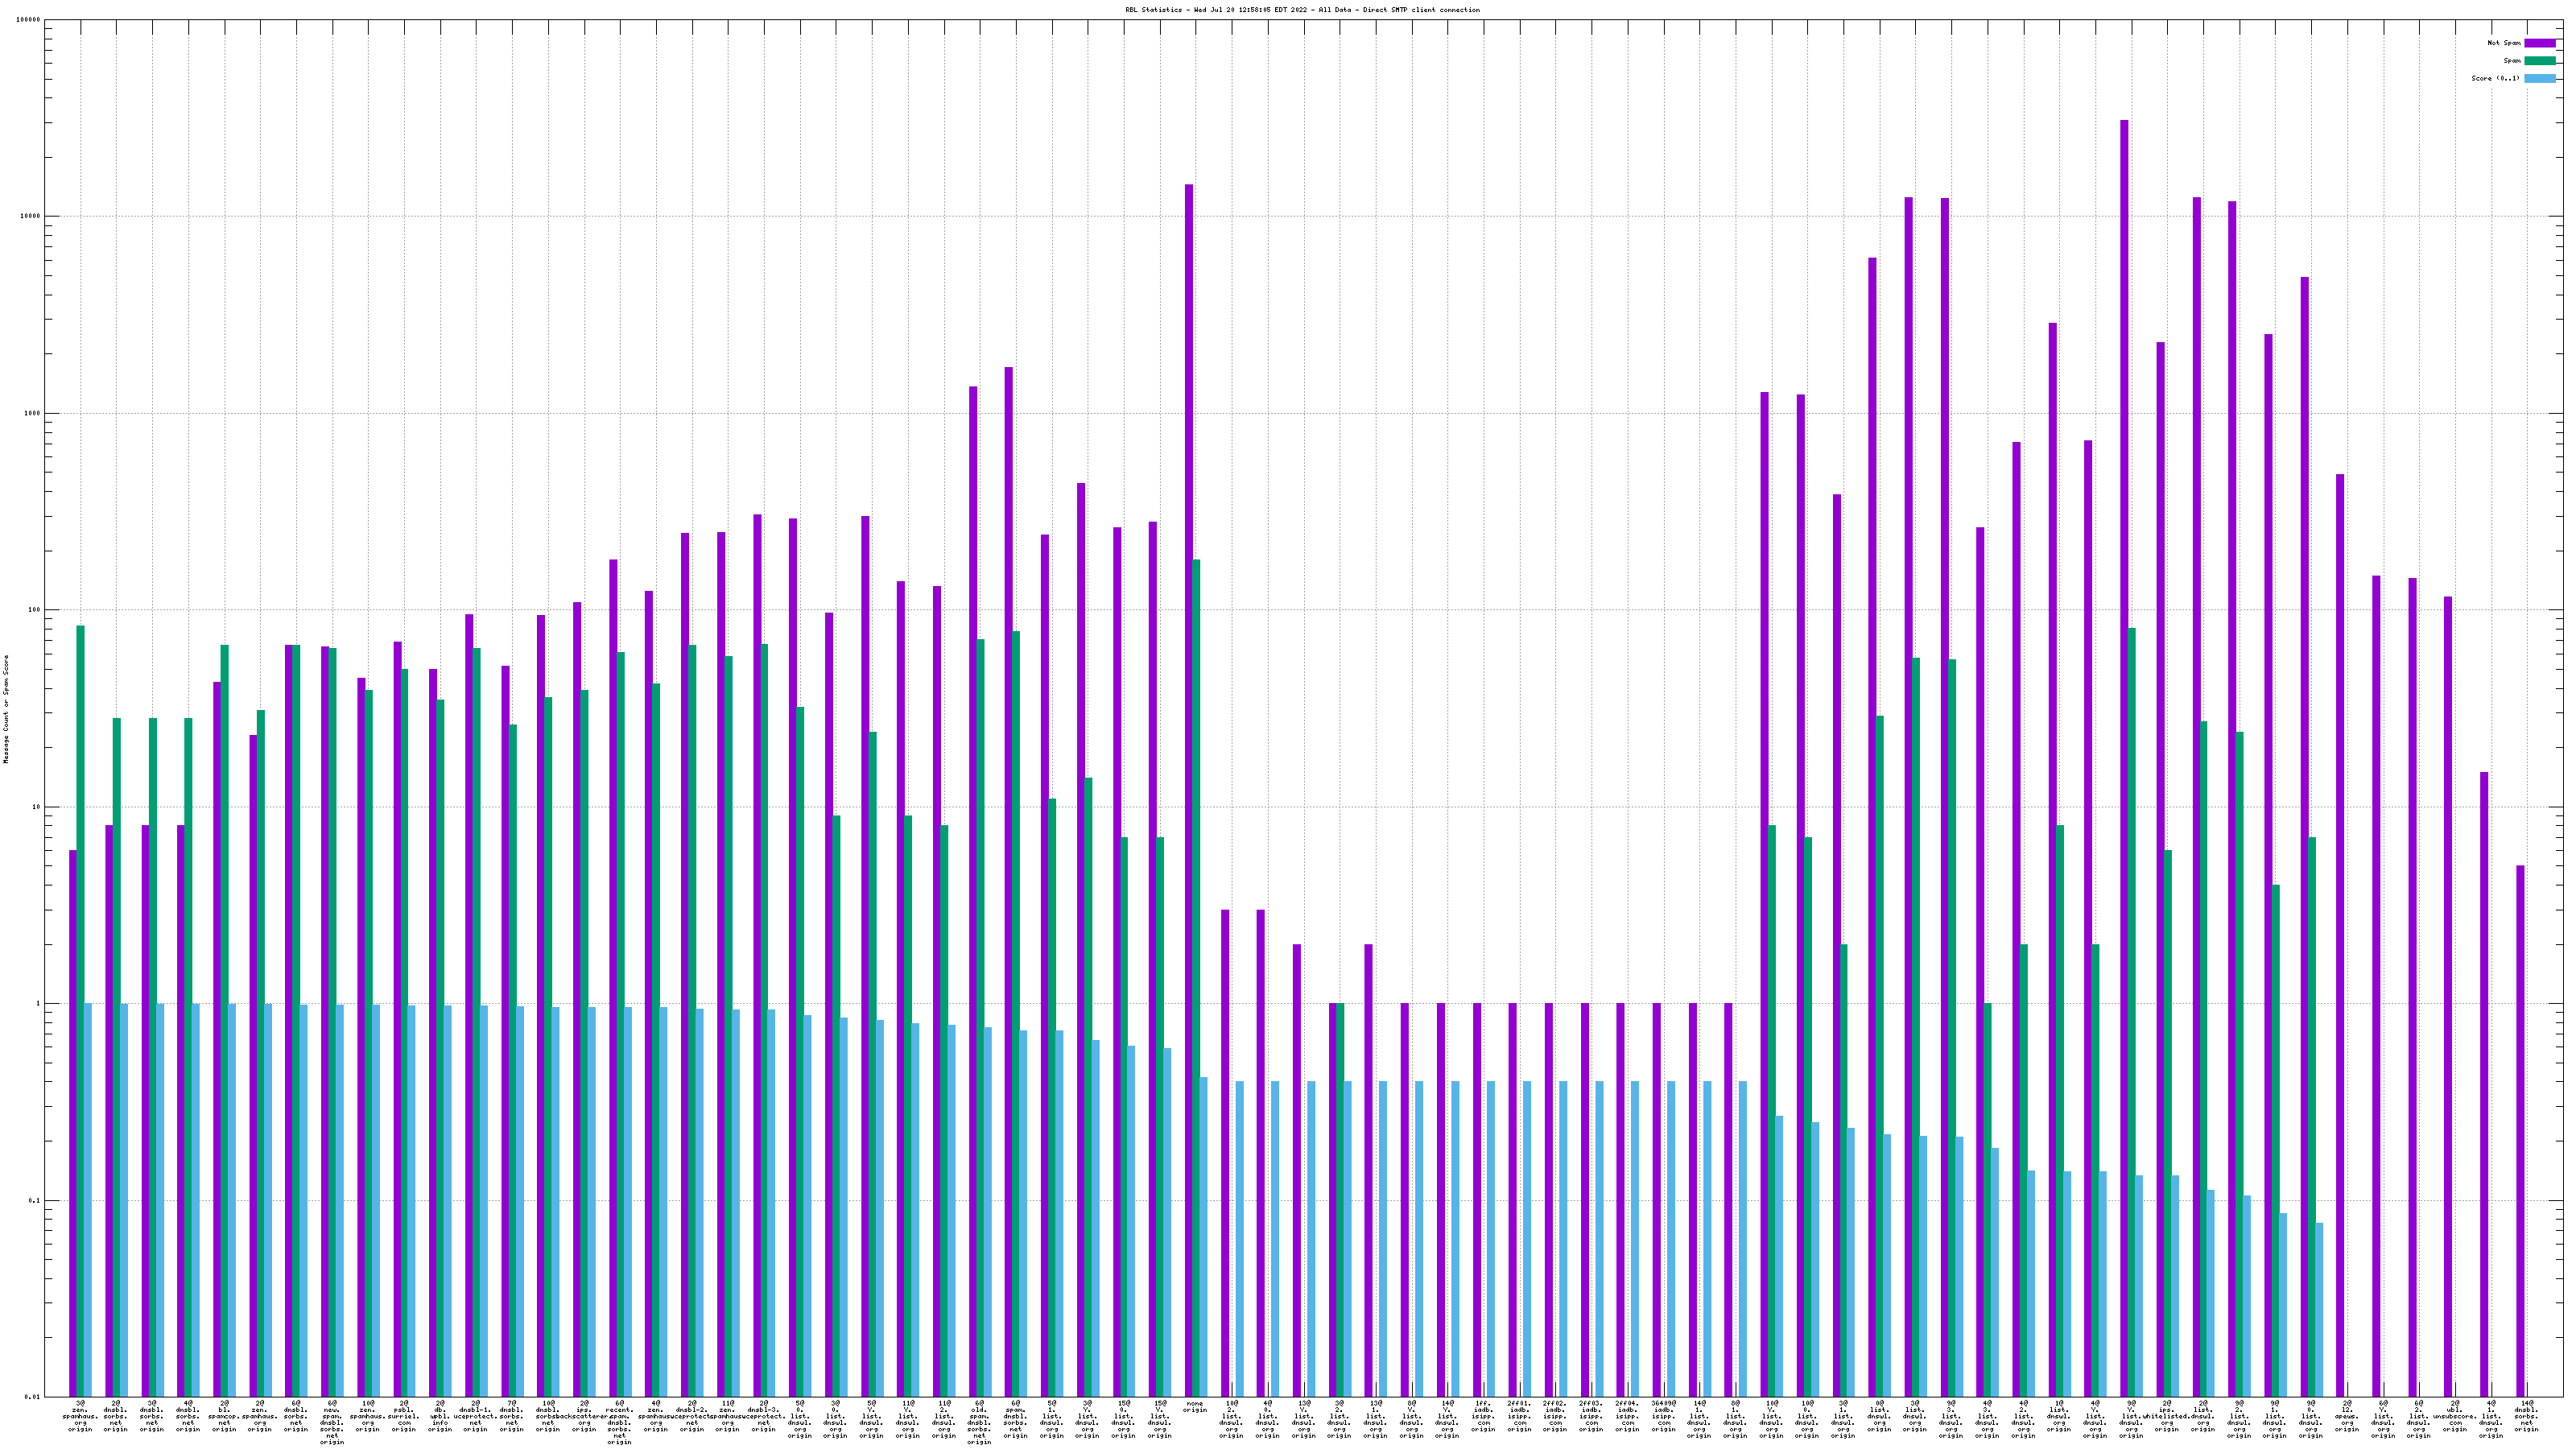Click the leftmost light-blue Score bar
This screenshot has width=2576, height=1449.
click(88, 1200)
